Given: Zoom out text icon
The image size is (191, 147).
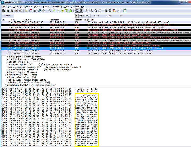Looking at the screenshot, I should click(91, 11).
